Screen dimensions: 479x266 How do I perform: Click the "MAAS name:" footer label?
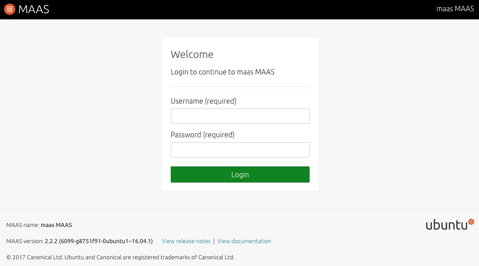[23, 225]
